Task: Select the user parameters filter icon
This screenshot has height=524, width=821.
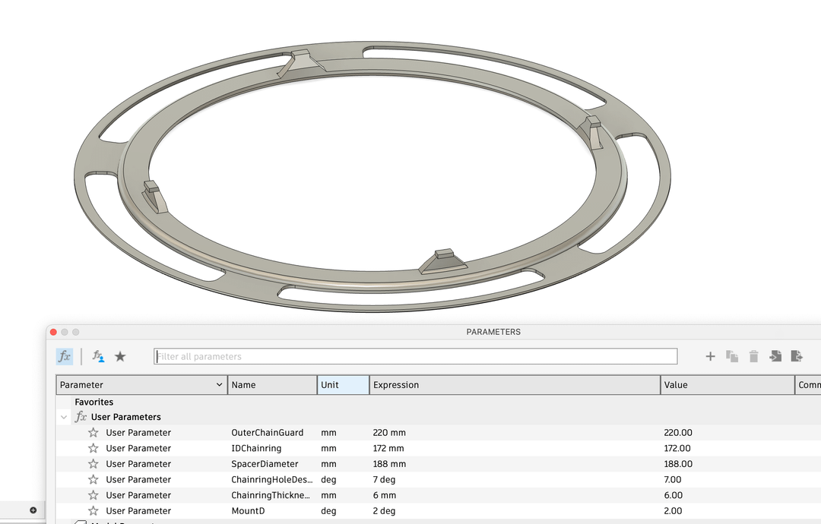Action: pyautogui.click(x=98, y=356)
